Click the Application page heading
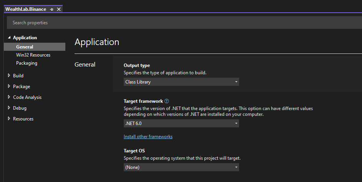The height and width of the screenshot is (182, 362). pos(97,42)
